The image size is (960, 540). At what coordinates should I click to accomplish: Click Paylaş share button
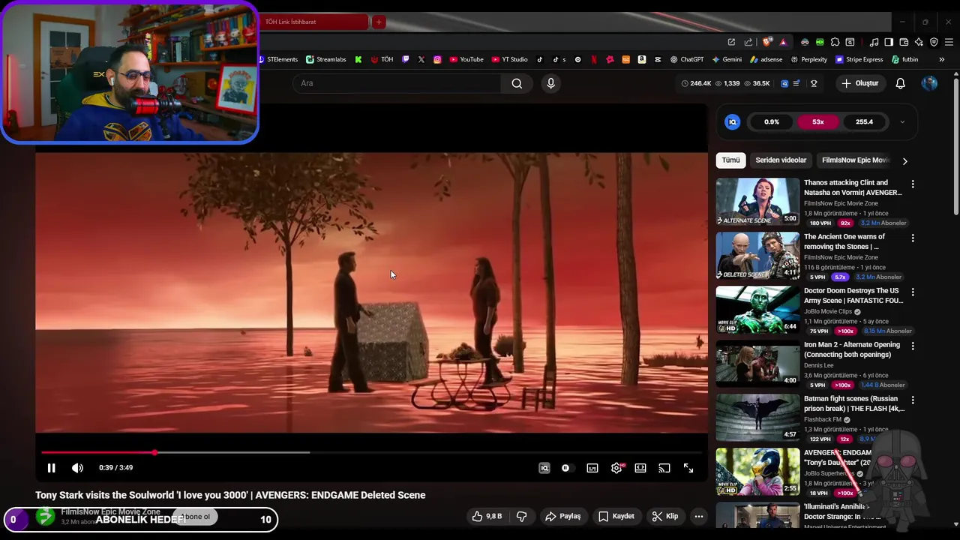[x=563, y=516]
